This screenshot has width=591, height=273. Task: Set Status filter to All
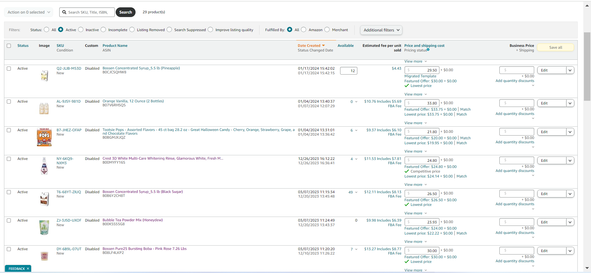coord(47,30)
